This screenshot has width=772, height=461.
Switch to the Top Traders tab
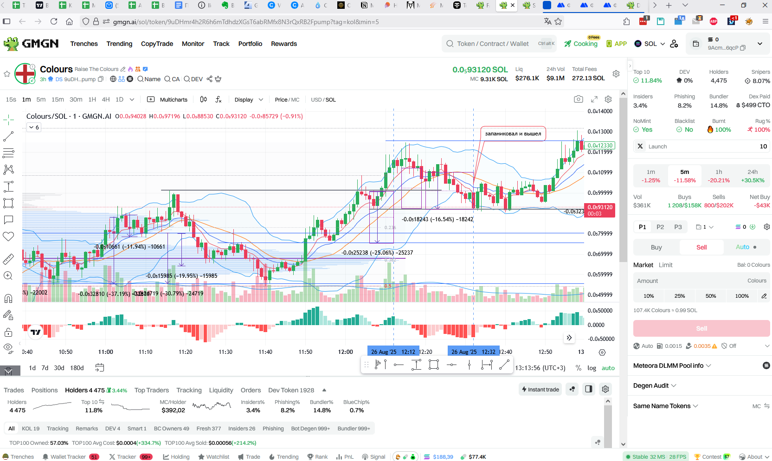pyautogui.click(x=152, y=390)
